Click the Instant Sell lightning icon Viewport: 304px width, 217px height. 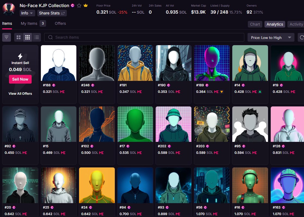point(20,56)
